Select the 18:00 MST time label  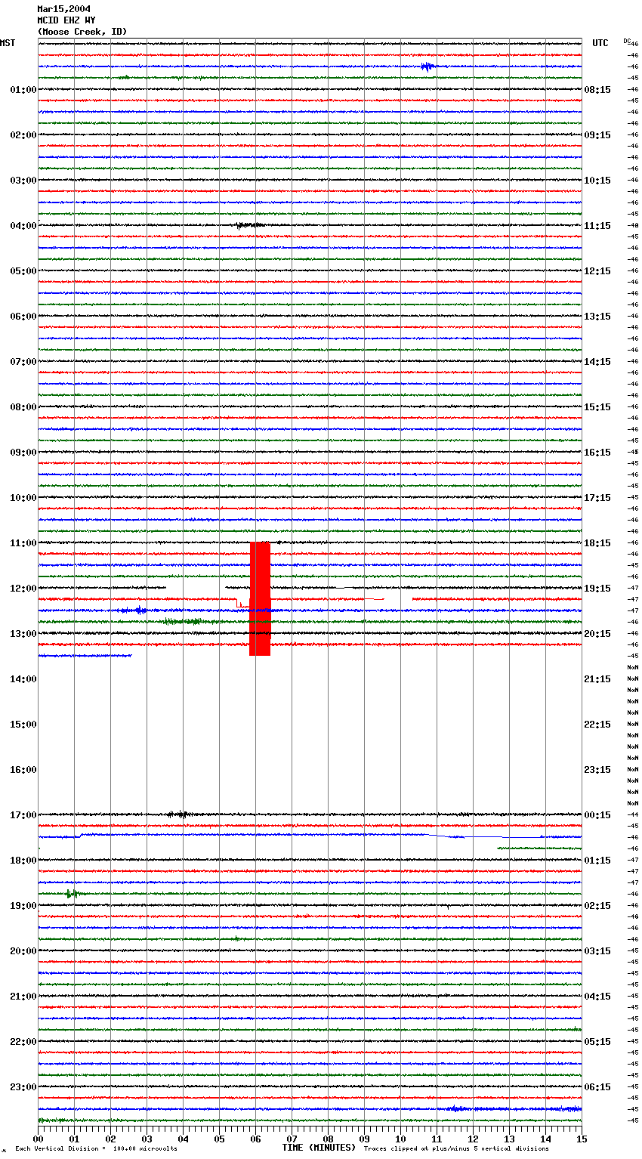point(23,861)
